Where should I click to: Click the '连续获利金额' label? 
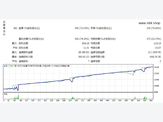26,52
